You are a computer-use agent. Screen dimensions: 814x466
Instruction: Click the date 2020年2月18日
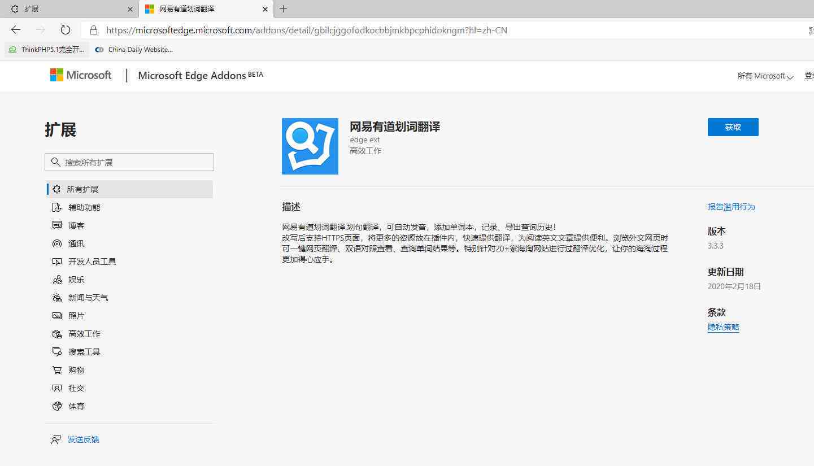734,286
